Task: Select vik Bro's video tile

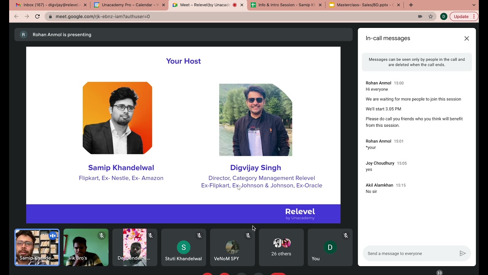Action: (86, 247)
